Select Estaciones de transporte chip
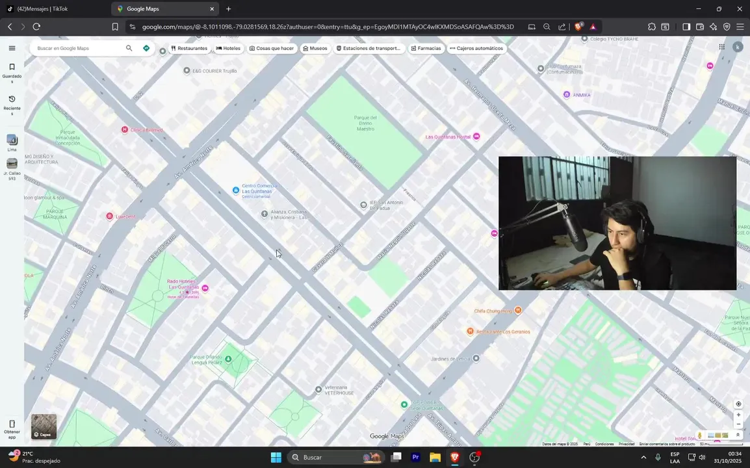This screenshot has width=750, height=468. [x=369, y=48]
